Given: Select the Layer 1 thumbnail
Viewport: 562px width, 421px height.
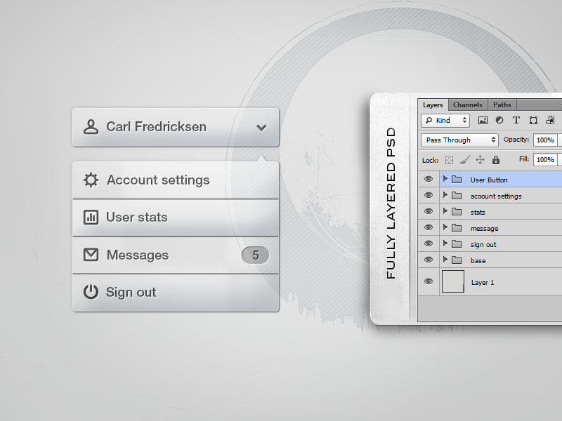Looking at the screenshot, I should (453, 282).
